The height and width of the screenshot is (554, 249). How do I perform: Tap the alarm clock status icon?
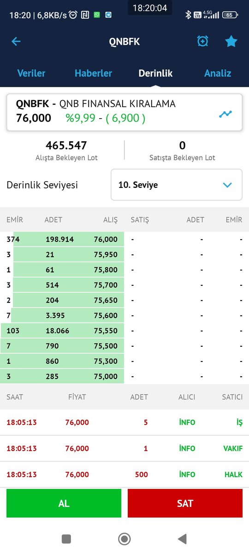[73, 15]
